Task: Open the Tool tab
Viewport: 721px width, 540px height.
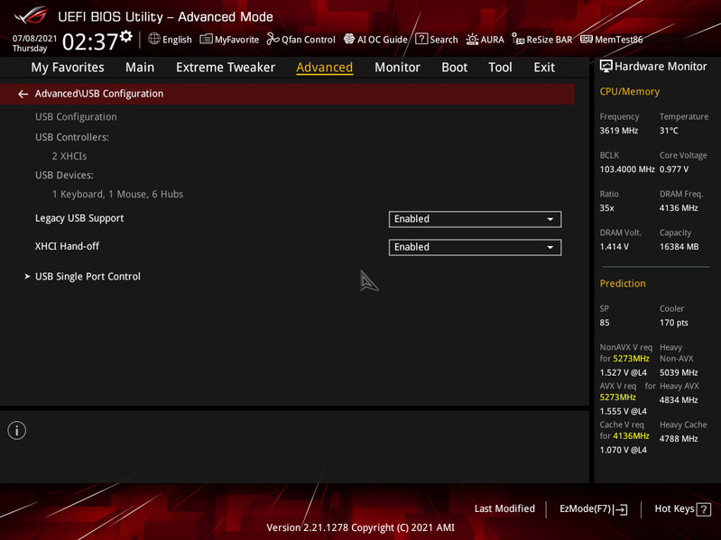Action: (x=500, y=68)
